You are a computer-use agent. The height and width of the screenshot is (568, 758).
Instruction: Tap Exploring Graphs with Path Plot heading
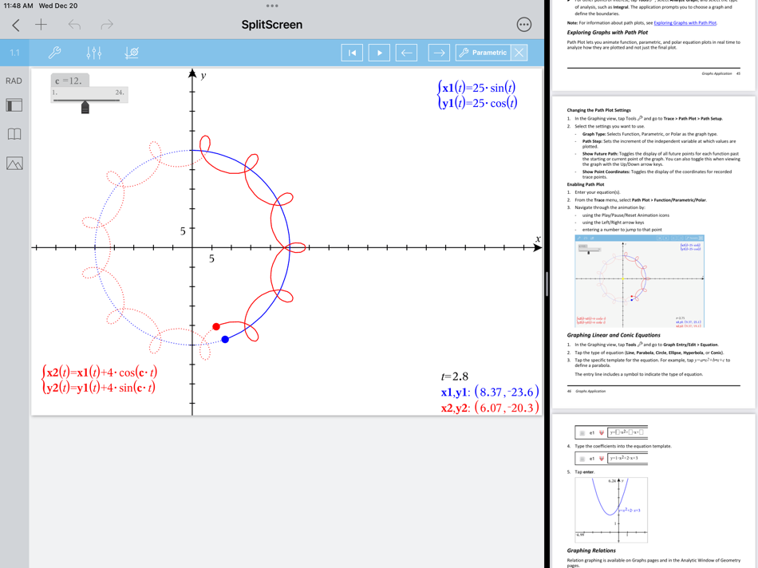tap(607, 33)
